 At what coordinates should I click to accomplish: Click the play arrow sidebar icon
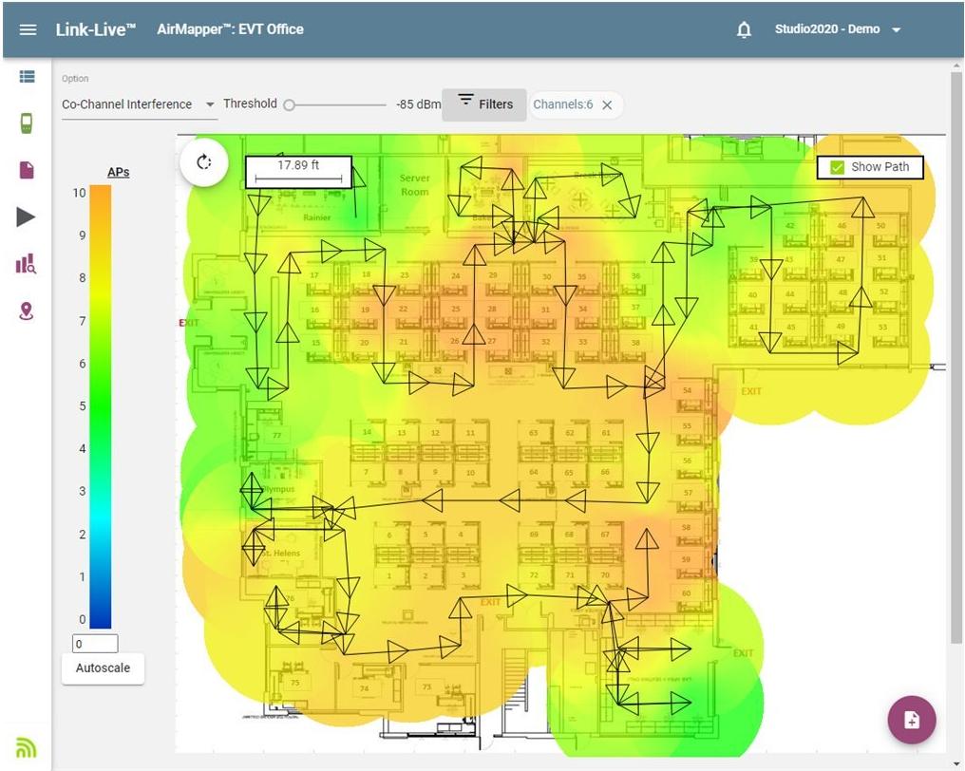(27, 216)
